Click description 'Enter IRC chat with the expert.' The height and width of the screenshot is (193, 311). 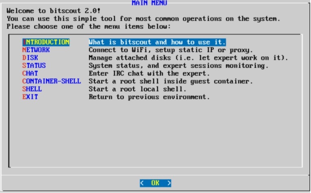tap(149, 73)
